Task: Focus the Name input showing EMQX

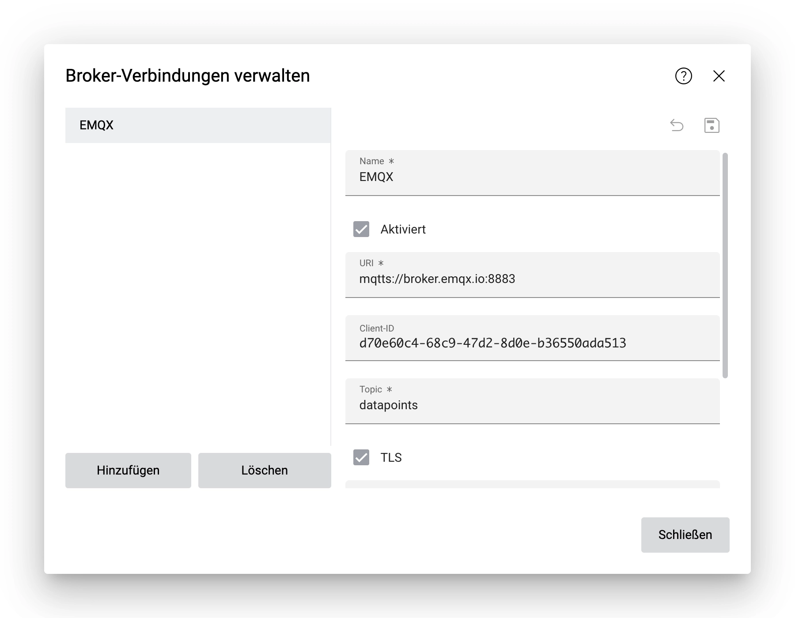Action: coord(530,177)
